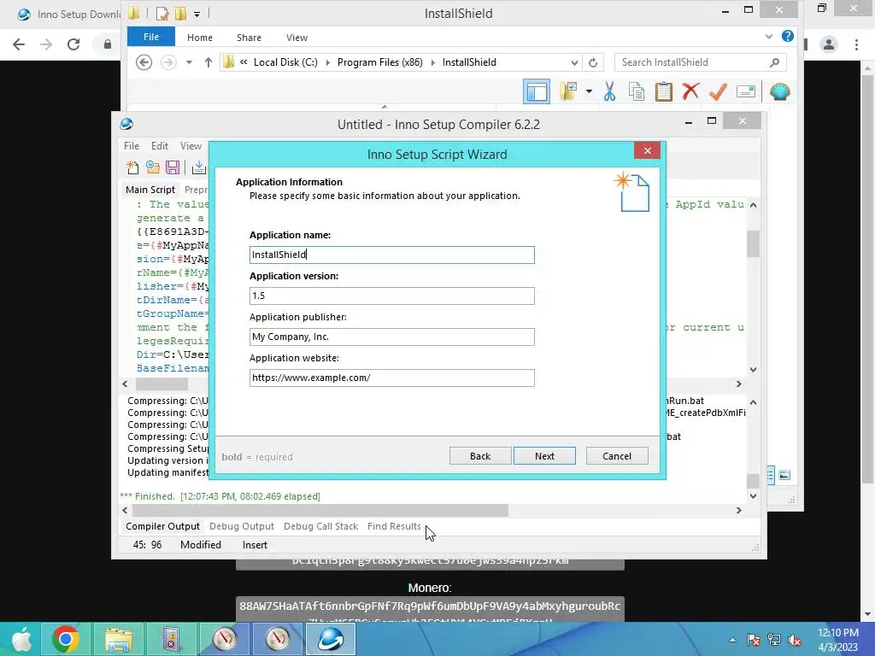Click the Folder Options icon in Explorer toolbar

pos(568,91)
